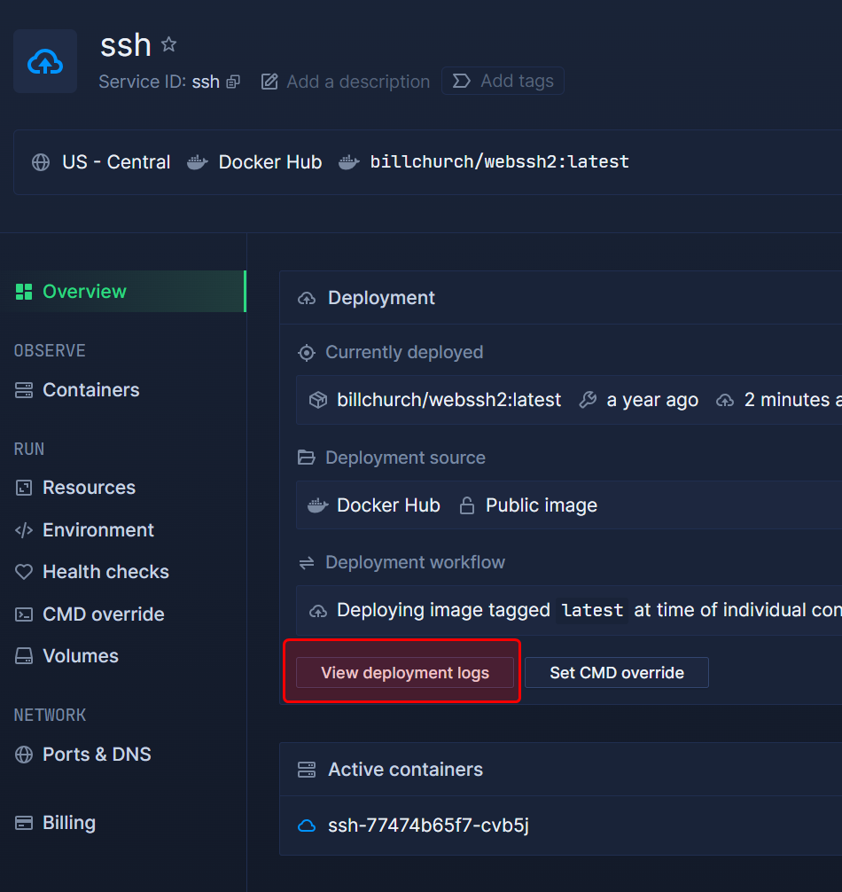Click the Add a description pencil icon
The image size is (842, 892).
pos(269,82)
